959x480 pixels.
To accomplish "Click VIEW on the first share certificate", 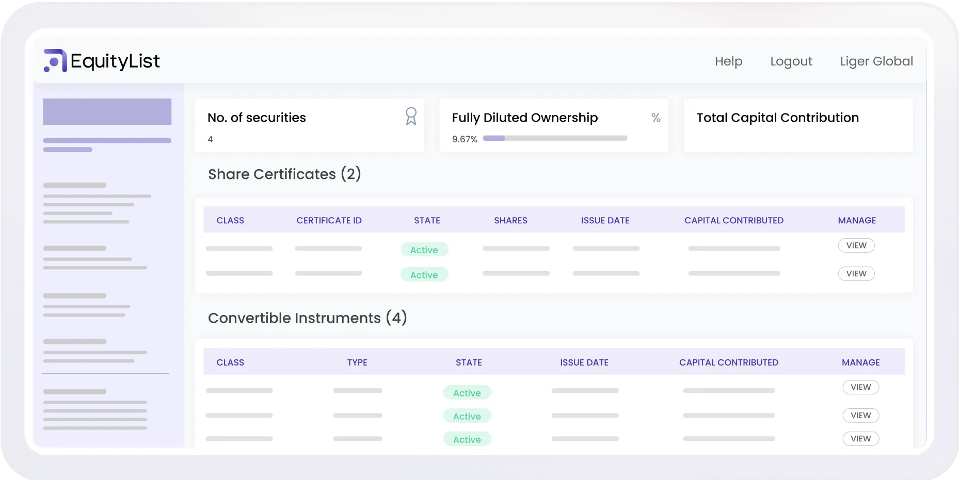I will click(856, 245).
